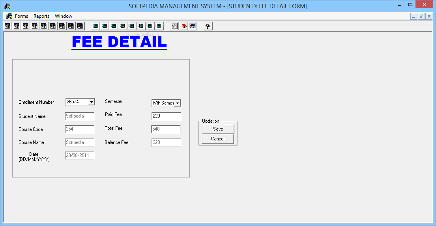Maximize the main application window

pyautogui.click(x=410, y=5)
